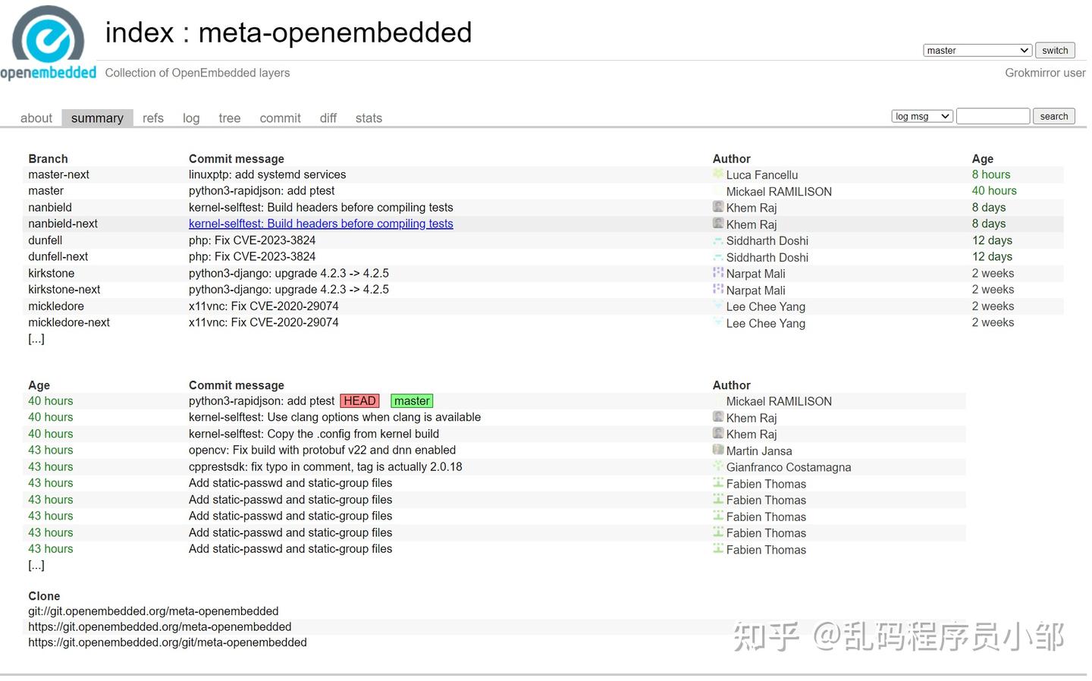The height and width of the screenshot is (681, 1092).
Task: Open the about tab
Action: pos(36,118)
